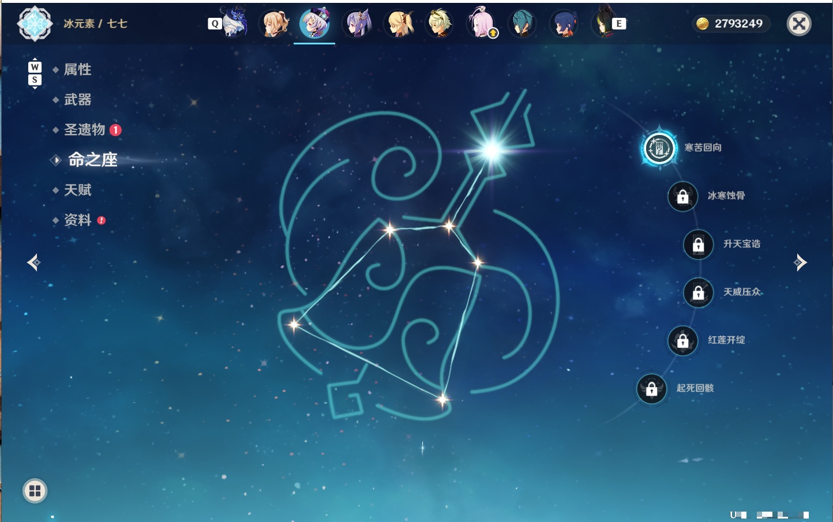Select the locked 起死回骸 constellation node
The width and height of the screenshot is (833, 522).
point(651,389)
